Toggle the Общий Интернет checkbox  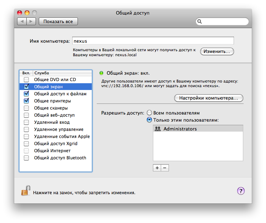coord(26,151)
